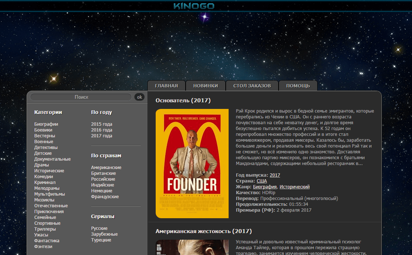Show Французские films

[105, 196]
